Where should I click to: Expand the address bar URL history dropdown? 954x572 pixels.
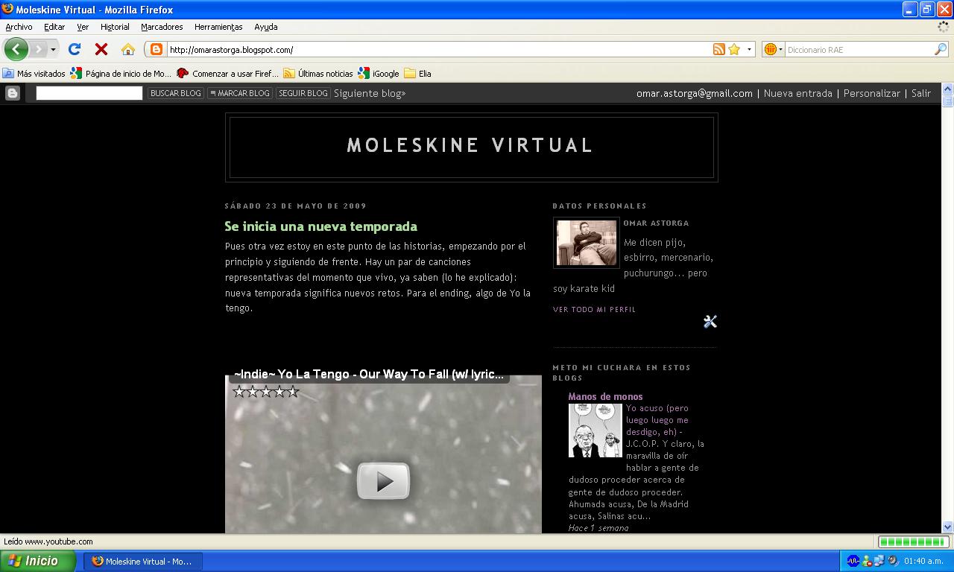pyautogui.click(x=749, y=49)
